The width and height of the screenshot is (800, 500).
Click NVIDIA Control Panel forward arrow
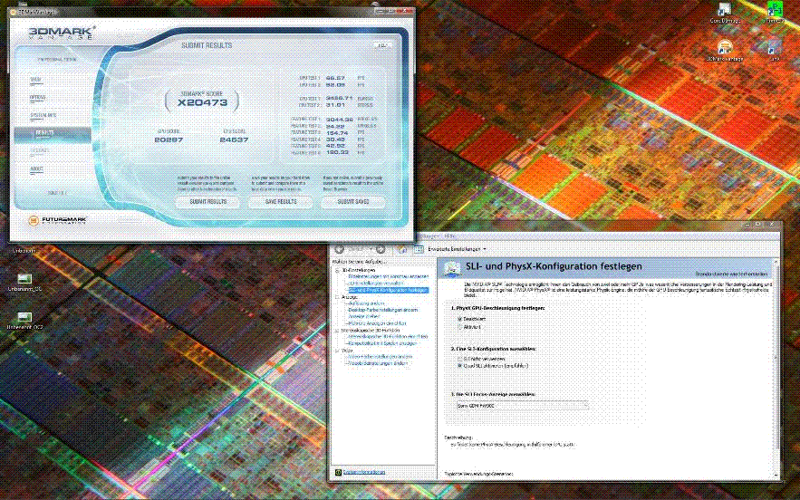click(381, 249)
